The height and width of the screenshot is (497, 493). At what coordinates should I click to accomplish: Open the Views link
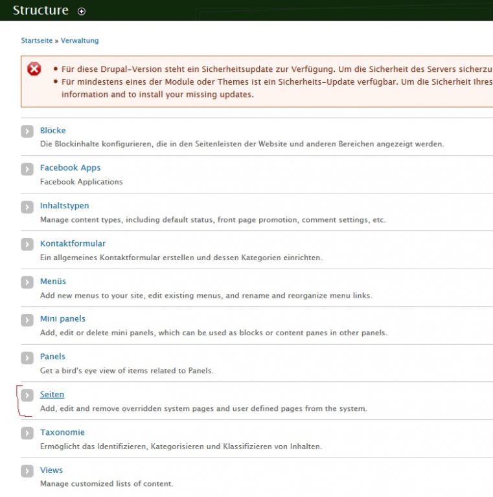[x=51, y=470]
